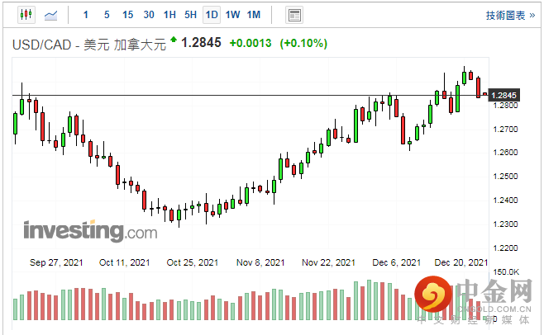Click the Nov 22, 2021 date label

pyautogui.click(x=328, y=262)
